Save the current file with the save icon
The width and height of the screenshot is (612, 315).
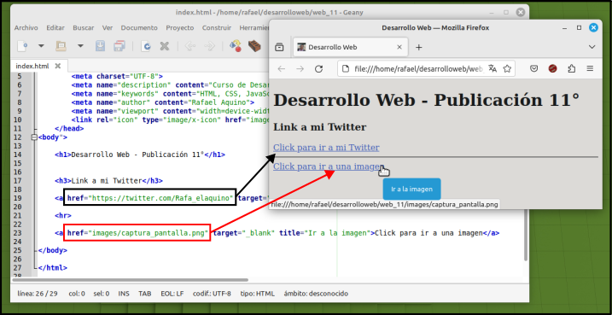pos(101,46)
